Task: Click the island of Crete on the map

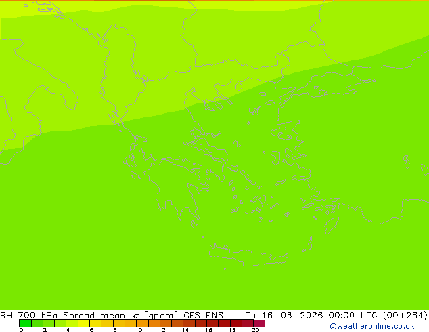Action: pos(248,255)
